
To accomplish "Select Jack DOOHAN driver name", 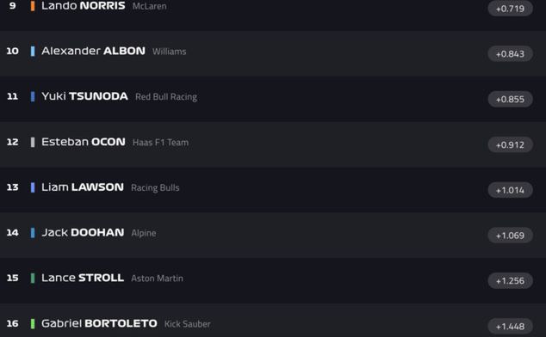I will pyautogui.click(x=83, y=232).
